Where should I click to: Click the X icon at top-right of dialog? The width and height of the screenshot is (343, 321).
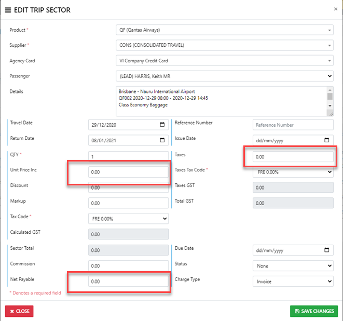(335, 9)
